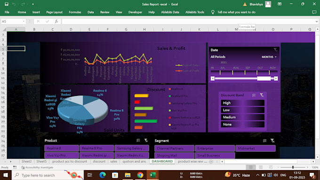The image size is (320, 180).
Task: Expand the formula bar with the chevron
Action: tap(317, 22)
